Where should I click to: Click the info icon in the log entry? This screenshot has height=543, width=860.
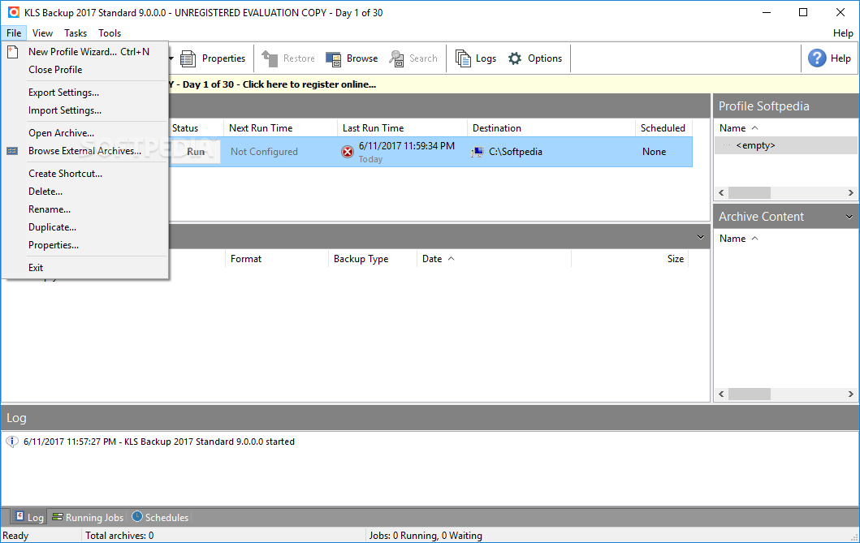pyautogui.click(x=12, y=442)
